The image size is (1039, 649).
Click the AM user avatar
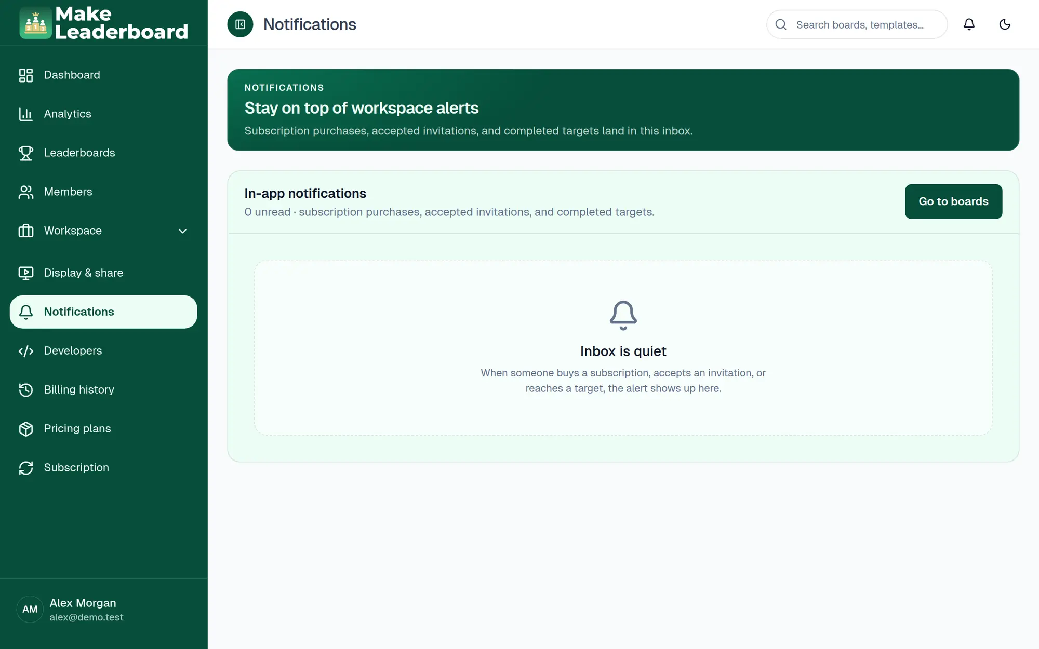click(x=30, y=609)
